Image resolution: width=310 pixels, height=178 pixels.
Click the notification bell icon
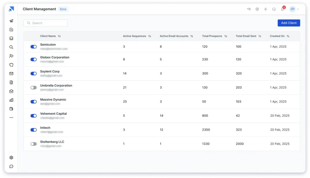coord(282,9)
